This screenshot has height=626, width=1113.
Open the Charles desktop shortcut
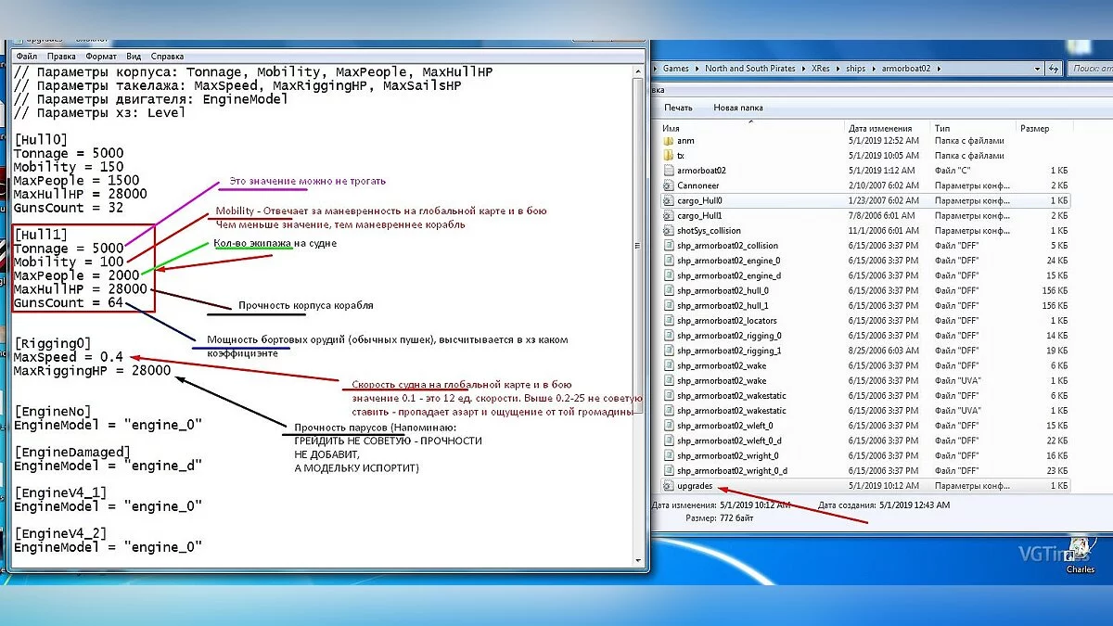pyautogui.click(x=1079, y=553)
